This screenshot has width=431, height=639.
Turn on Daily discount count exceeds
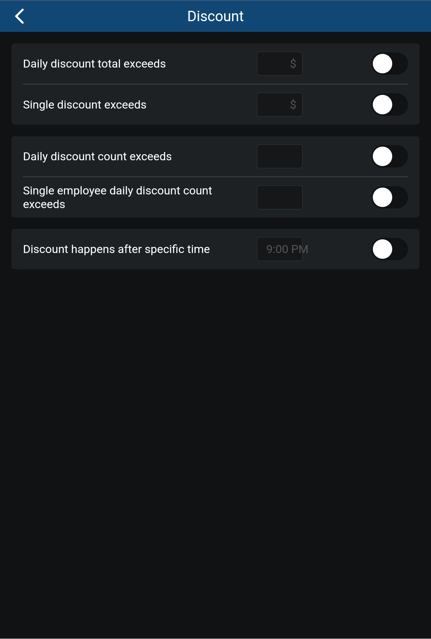click(x=389, y=156)
